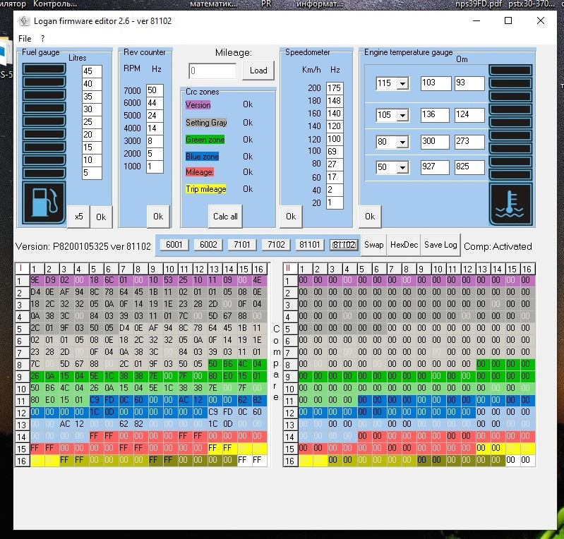
Task: Click the x5 fuel gauge button
Action: pyautogui.click(x=78, y=217)
